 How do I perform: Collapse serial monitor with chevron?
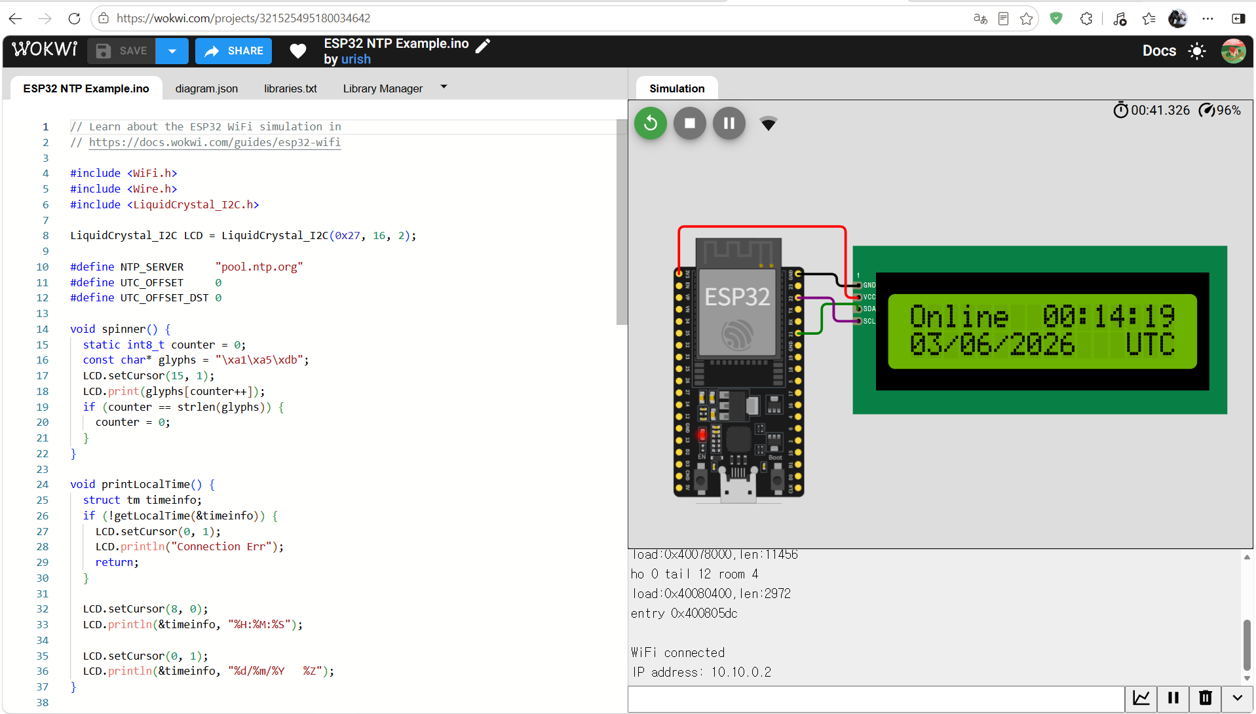coord(1237,698)
